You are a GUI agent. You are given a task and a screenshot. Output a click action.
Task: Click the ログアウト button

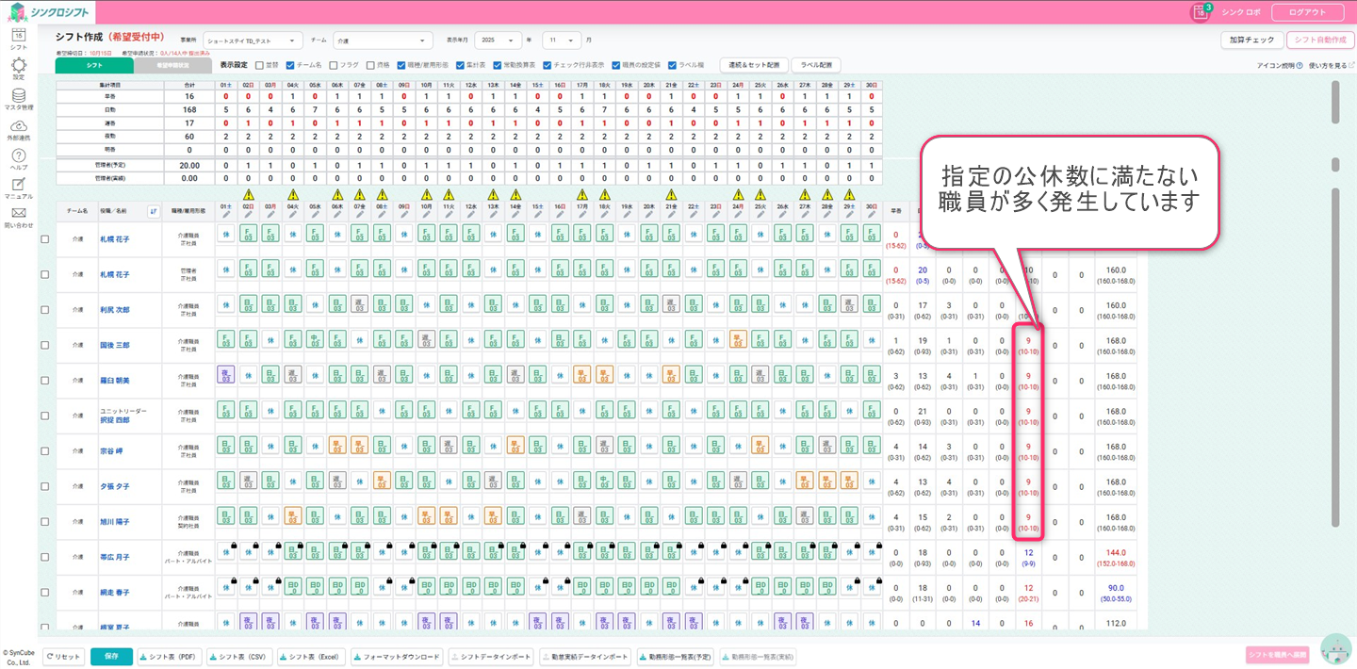pos(1306,12)
